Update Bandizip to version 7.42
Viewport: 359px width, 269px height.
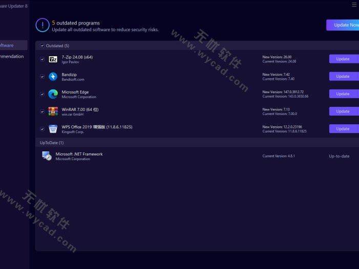point(344,76)
